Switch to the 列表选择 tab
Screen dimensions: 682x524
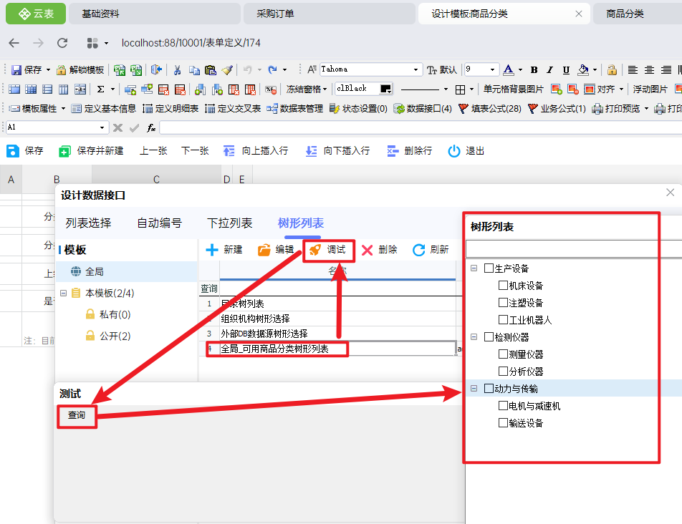[88, 223]
